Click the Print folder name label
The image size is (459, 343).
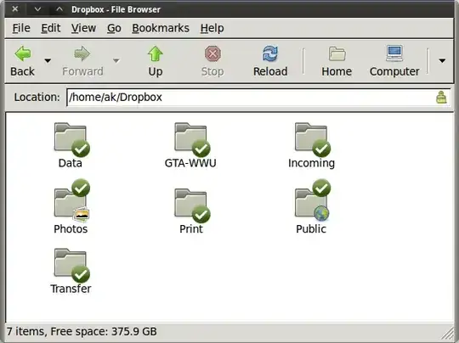(x=191, y=228)
